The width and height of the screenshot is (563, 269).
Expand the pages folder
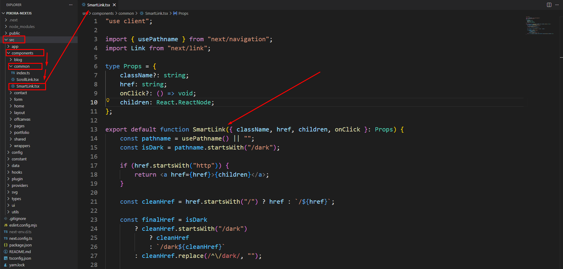tap(11, 126)
